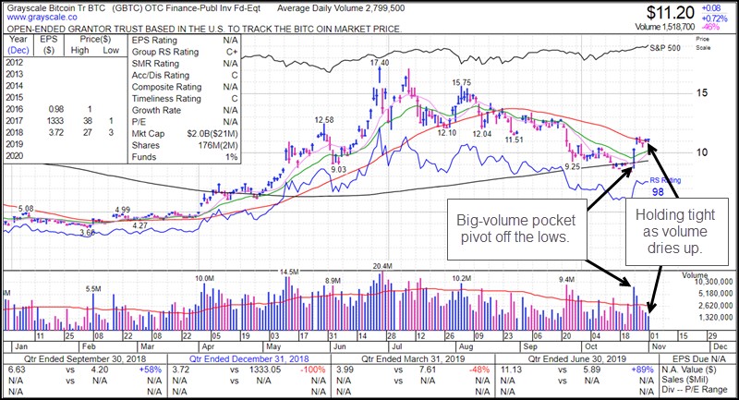Click the Mkt Cap $2.0B($21M) value
The image size is (739, 400).
(212, 134)
